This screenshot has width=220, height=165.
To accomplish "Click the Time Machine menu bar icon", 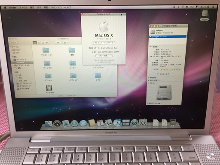I will coord(174,7).
